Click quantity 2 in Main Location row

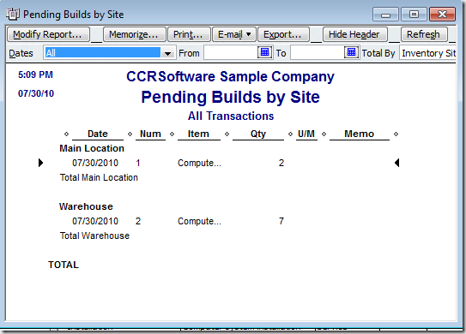(281, 163)
